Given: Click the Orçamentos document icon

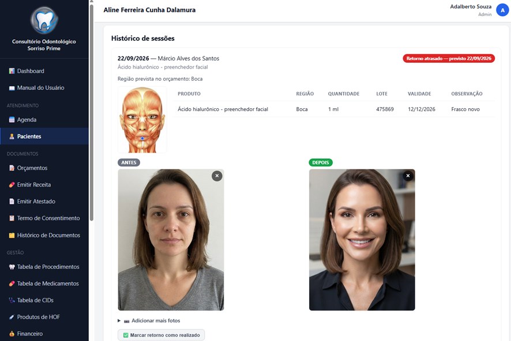Looking at the screenshot, I should [12, 168].
